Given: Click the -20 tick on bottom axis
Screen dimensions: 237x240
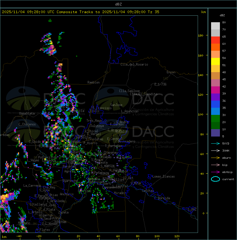Looking at the screenshot, I should [39, 236].
